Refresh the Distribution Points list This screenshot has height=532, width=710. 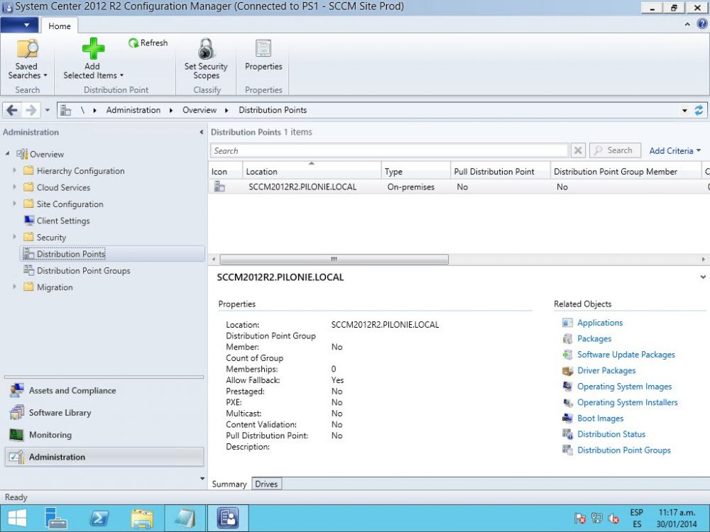click(x=148, y=43)
